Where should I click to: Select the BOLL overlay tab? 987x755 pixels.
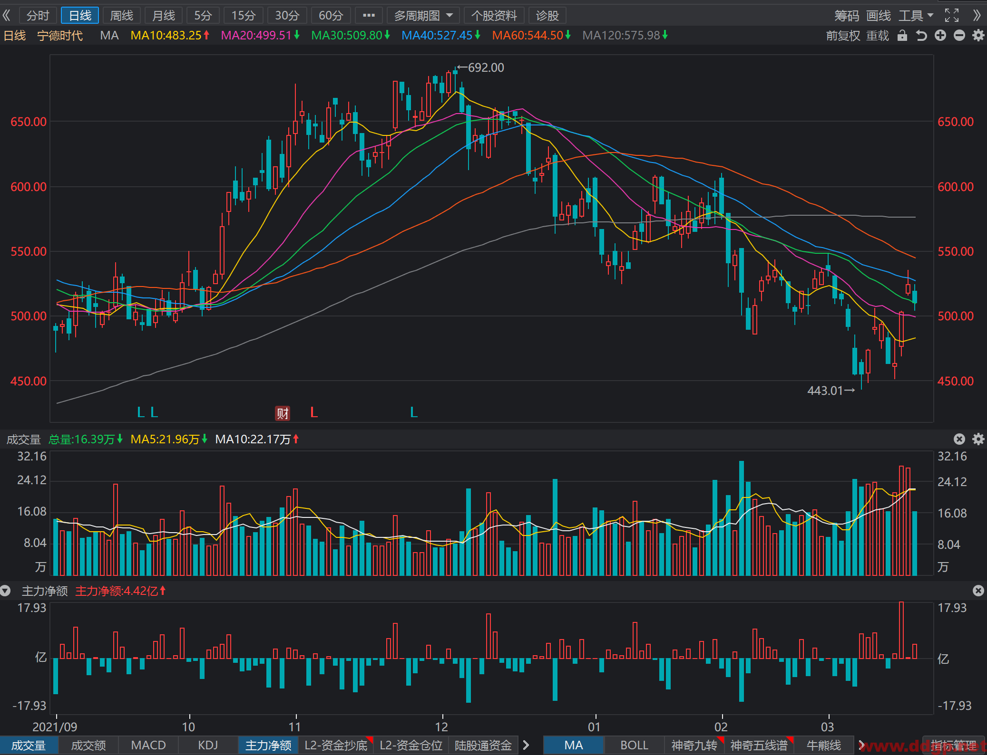pyautogui.click(x=634, y=745)
